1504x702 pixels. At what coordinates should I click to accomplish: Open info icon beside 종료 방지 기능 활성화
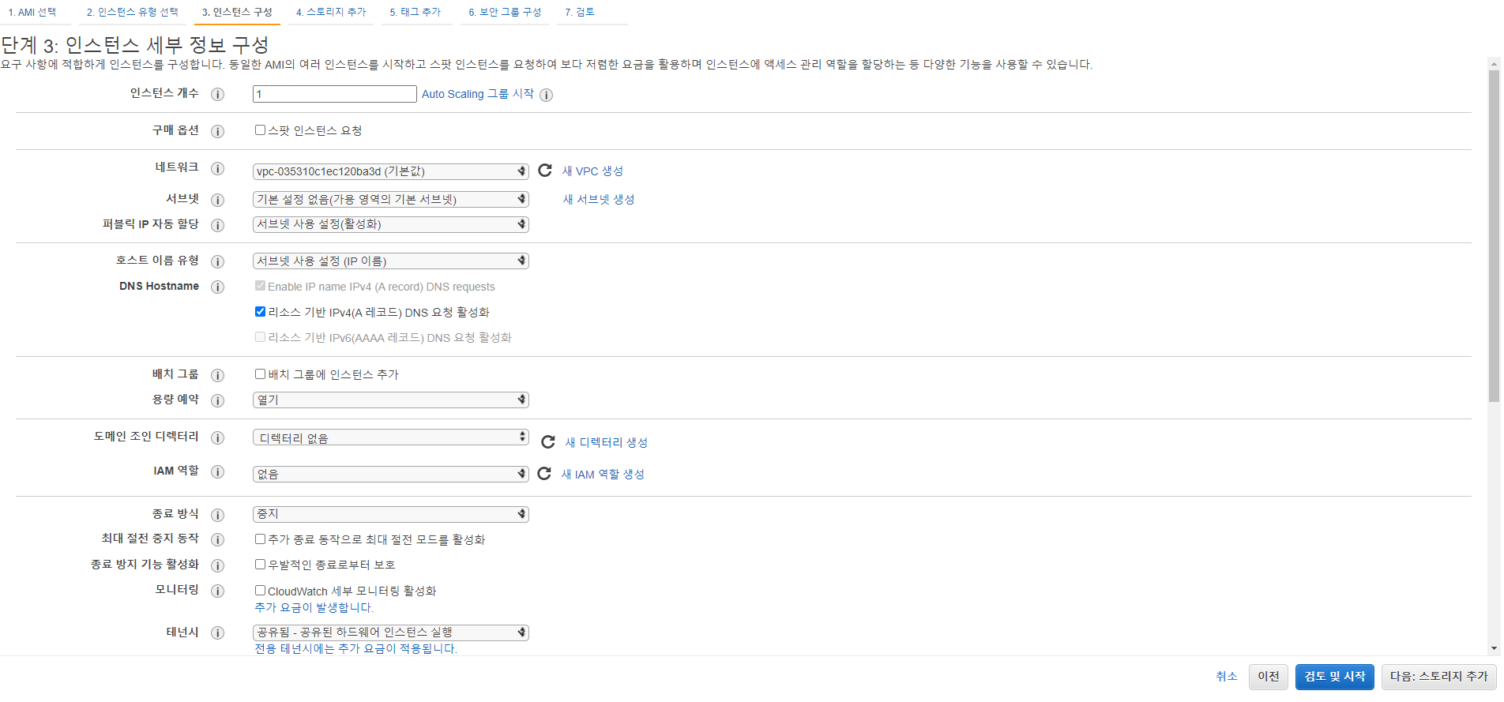click(x=218, y=565)
